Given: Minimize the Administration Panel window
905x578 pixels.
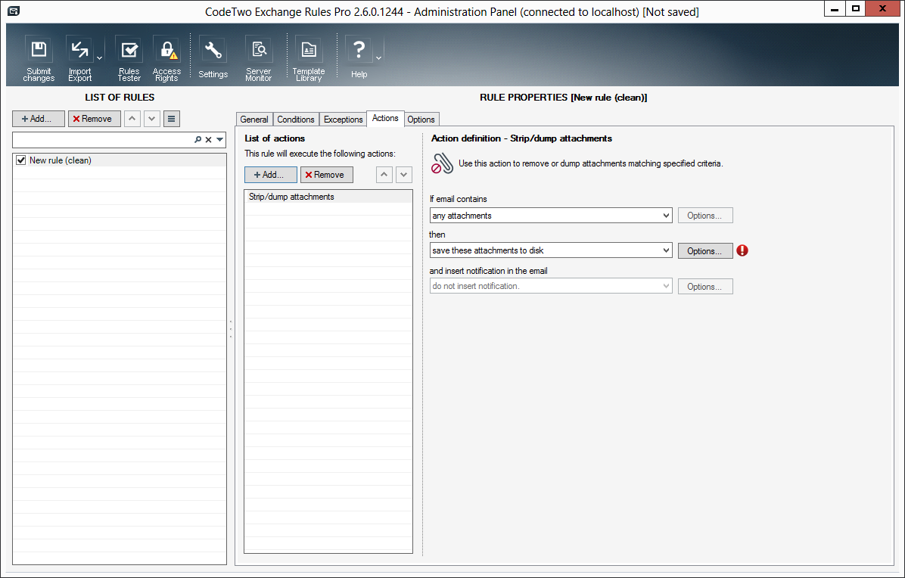Looking at the screenshot, I should point(835,8).
